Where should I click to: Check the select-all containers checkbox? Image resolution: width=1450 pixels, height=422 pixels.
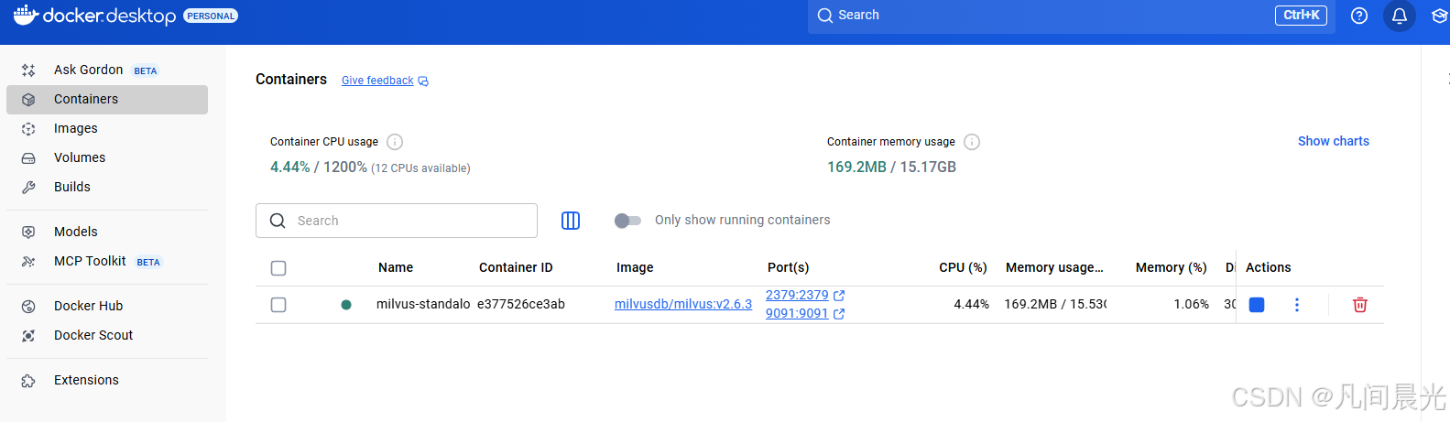click(278, 268)
